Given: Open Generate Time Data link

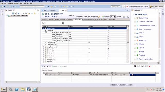Looking at the screenshot, I should pyautogui.click(x=146, y=22).
